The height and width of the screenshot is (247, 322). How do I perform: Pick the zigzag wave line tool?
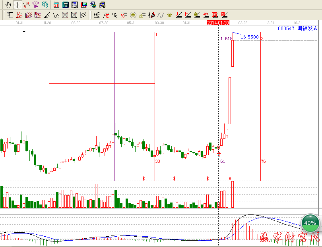(56, 15)
